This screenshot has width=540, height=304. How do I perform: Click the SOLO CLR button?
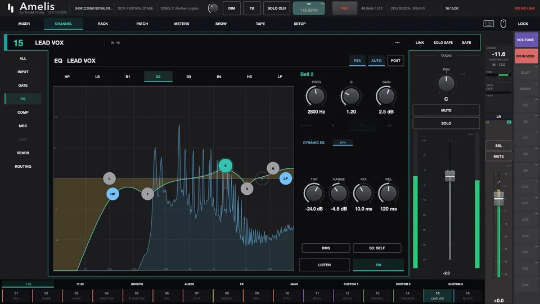(277, 8)
